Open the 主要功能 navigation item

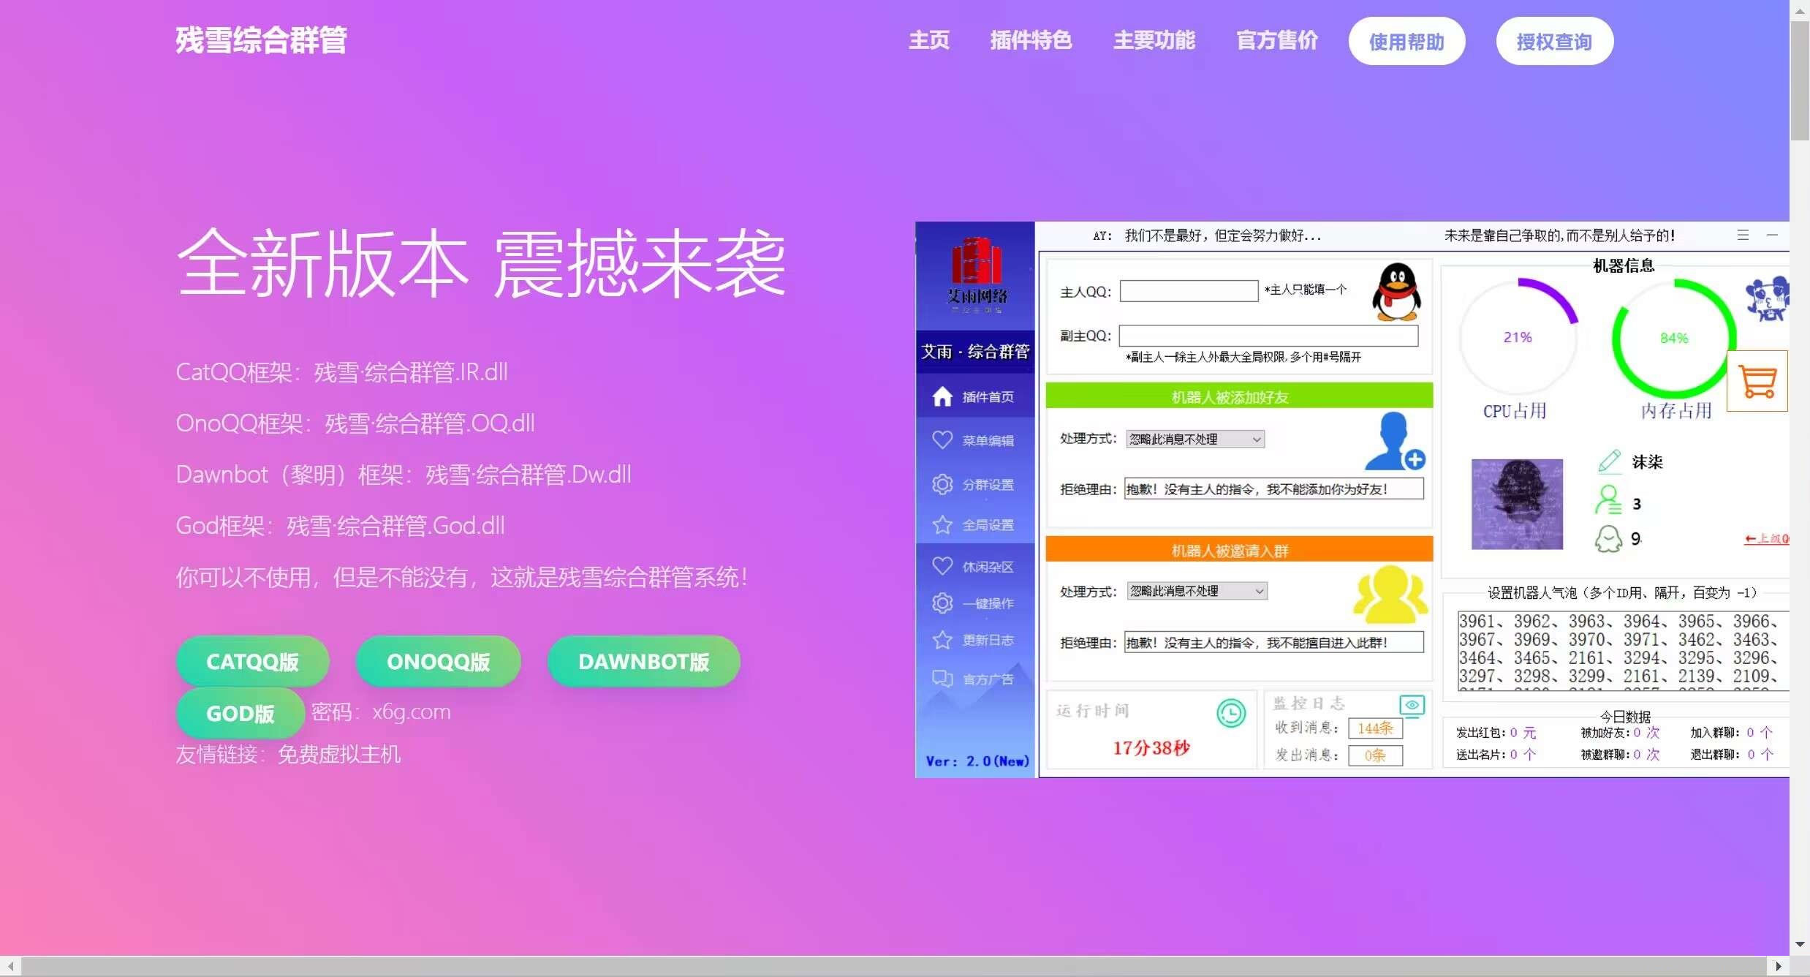(1154, 41)
